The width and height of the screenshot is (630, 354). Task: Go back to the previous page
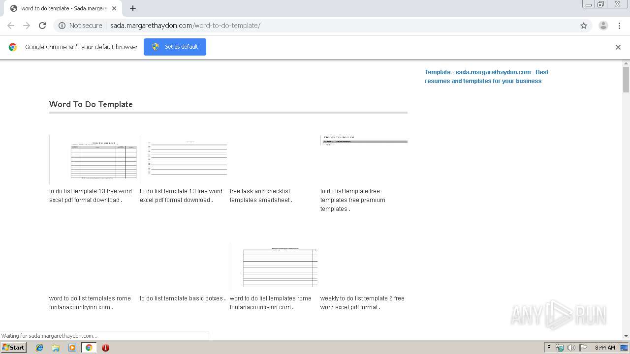coord(11,26)
